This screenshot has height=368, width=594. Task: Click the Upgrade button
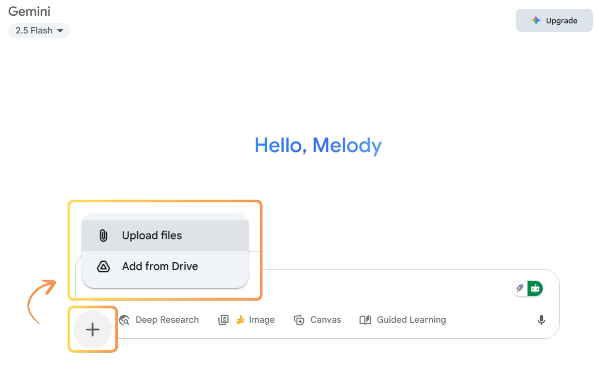tap(553, 20)
